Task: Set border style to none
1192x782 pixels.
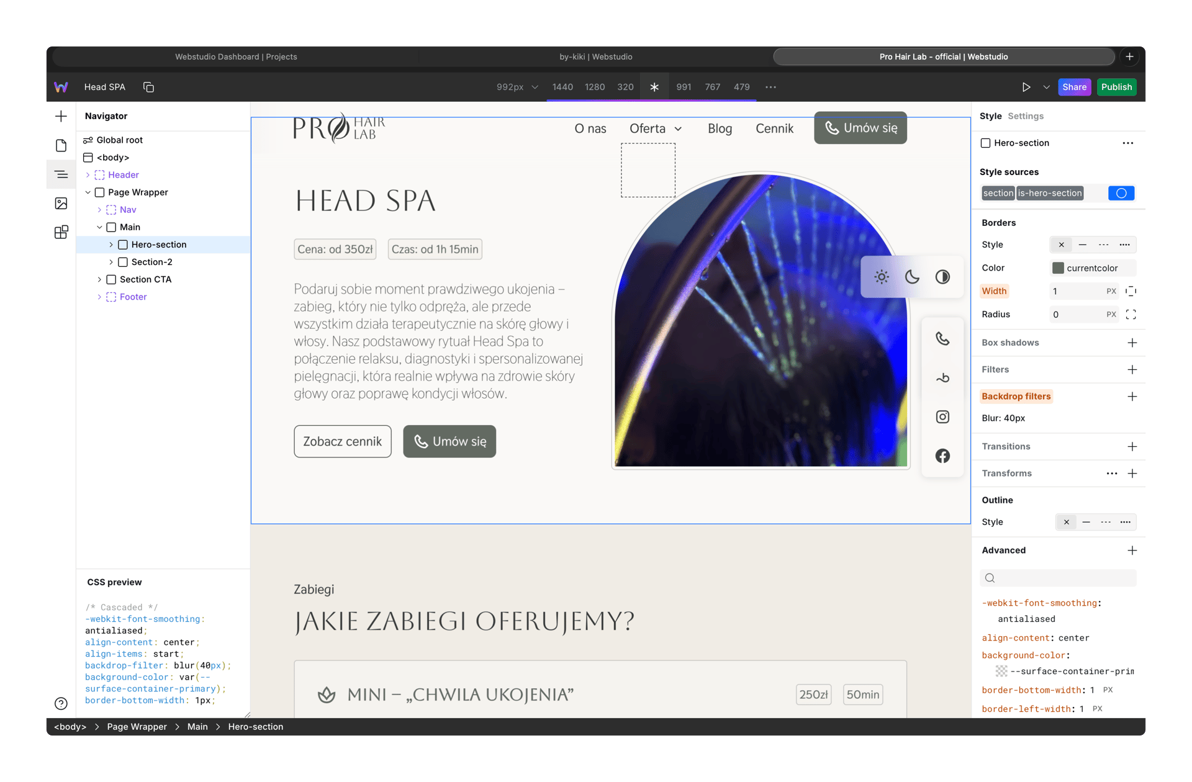Action: click(1061, 245)
